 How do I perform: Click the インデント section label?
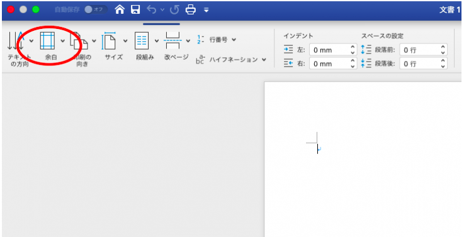(x=298, y=36)
